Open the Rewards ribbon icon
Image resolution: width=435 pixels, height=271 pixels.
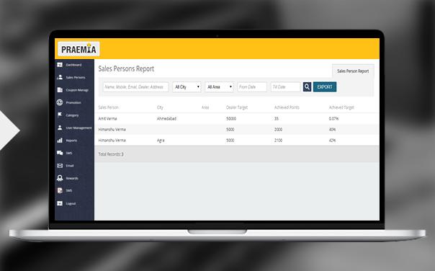(x=60, y=178)
